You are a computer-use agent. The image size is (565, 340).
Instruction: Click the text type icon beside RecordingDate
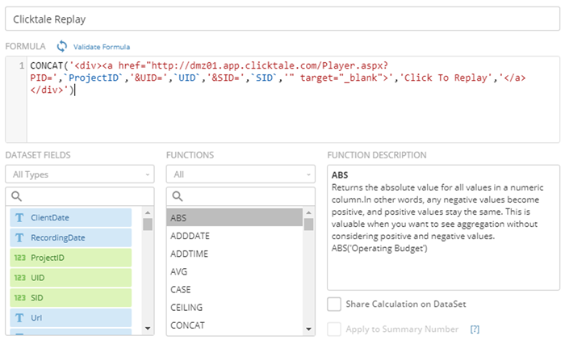[x=19, y=237]
